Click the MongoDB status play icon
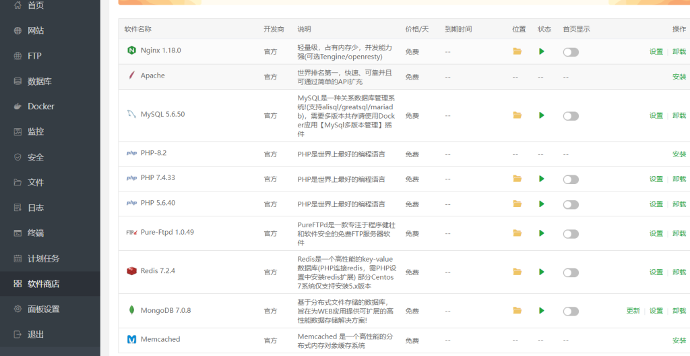 click(541, 310)
